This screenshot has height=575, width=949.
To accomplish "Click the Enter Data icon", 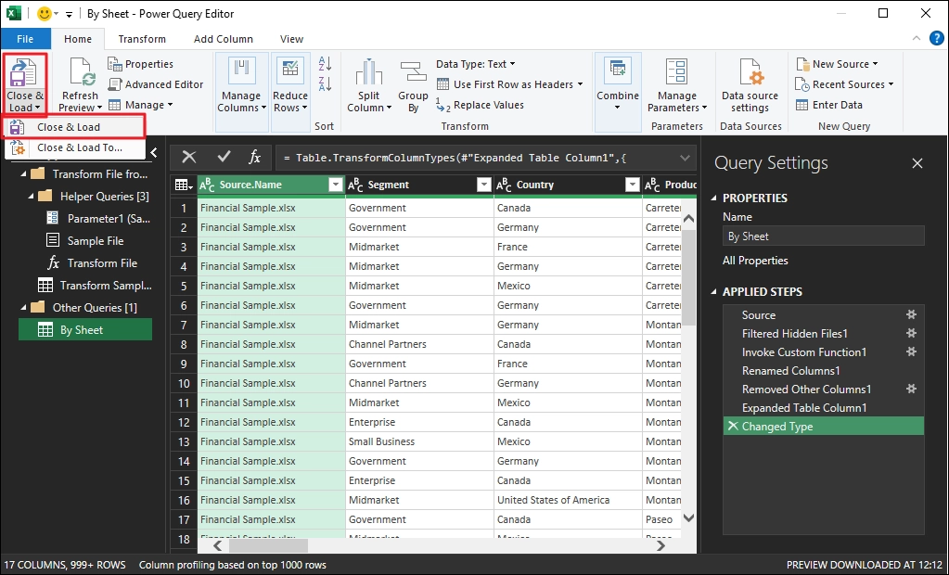I will pyautogui.click(x=802, y=105).
